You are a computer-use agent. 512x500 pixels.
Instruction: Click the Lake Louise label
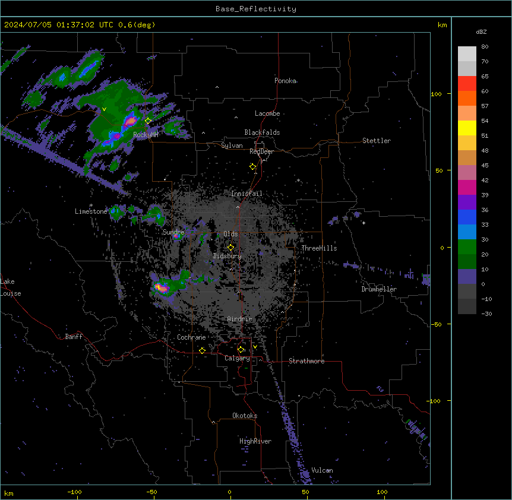click(11, 287)
